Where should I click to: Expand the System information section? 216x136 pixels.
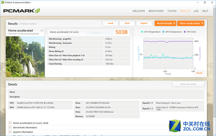point(10,132)
